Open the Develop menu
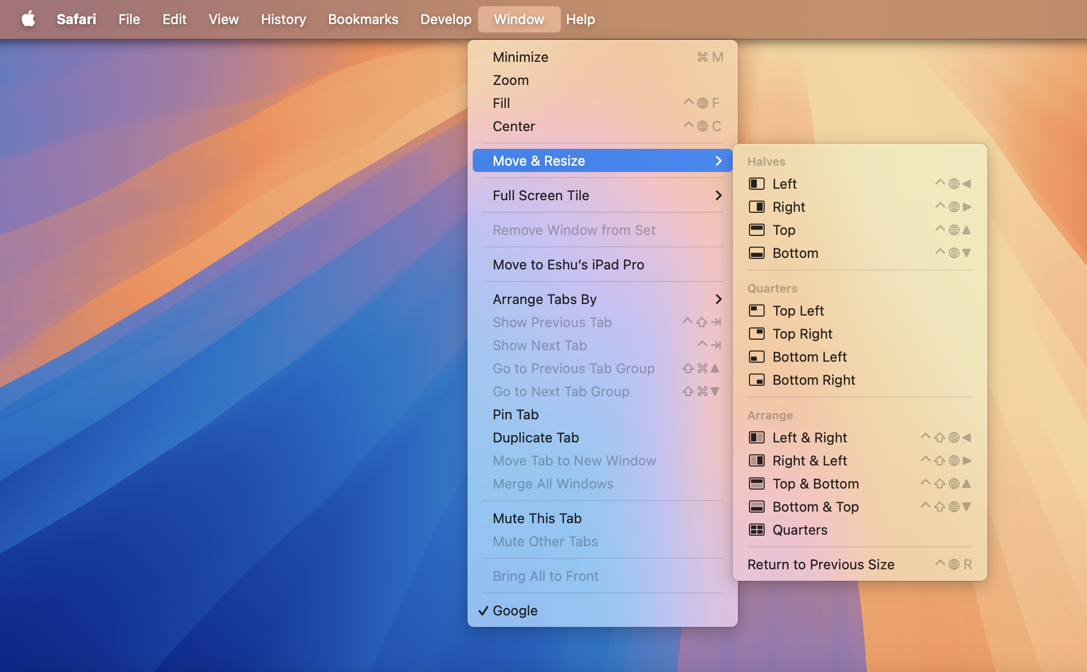Viewport: 1087px width, 672px height. pyautogui.click(x=446, y=19)
